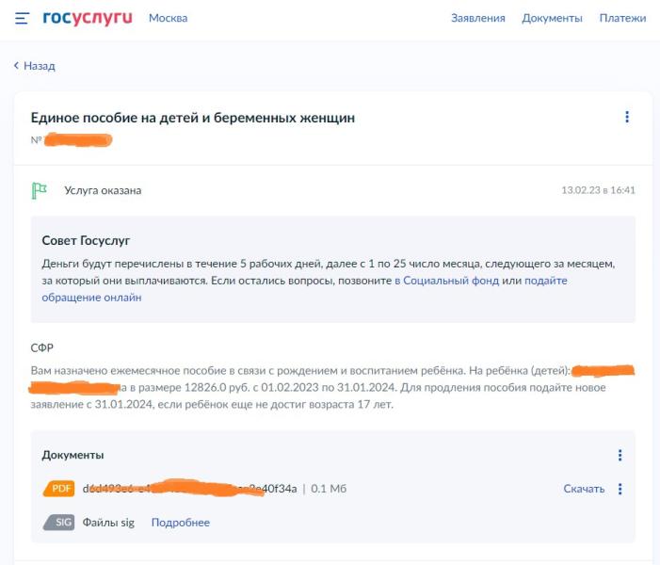
Task: Open the hamburger menu icon
Action: click(22, 19)
